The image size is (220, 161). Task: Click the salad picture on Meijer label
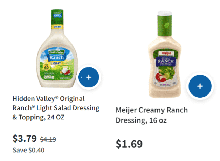(166, 75)
